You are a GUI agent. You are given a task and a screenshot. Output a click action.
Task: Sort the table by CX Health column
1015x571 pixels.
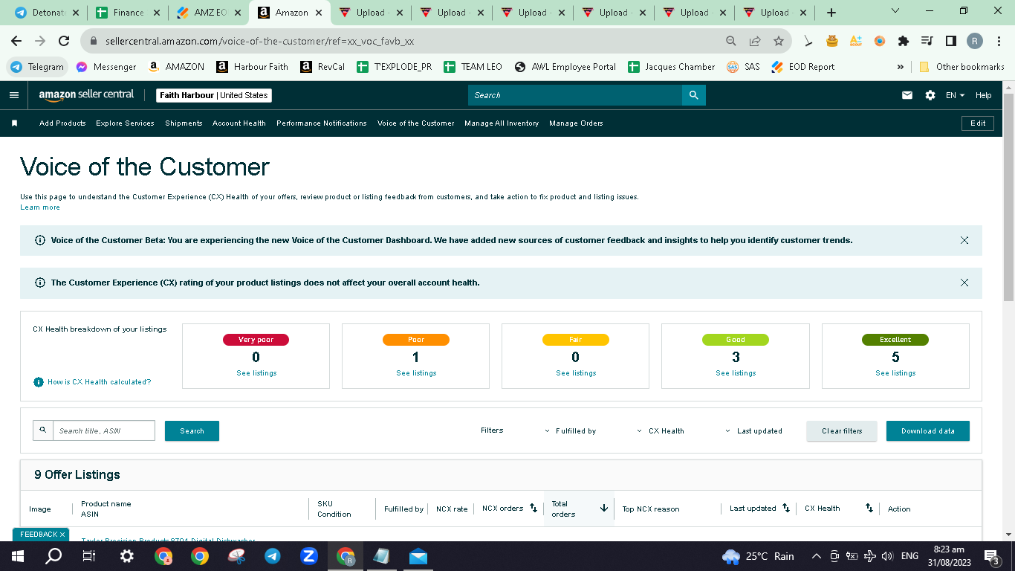869,509
